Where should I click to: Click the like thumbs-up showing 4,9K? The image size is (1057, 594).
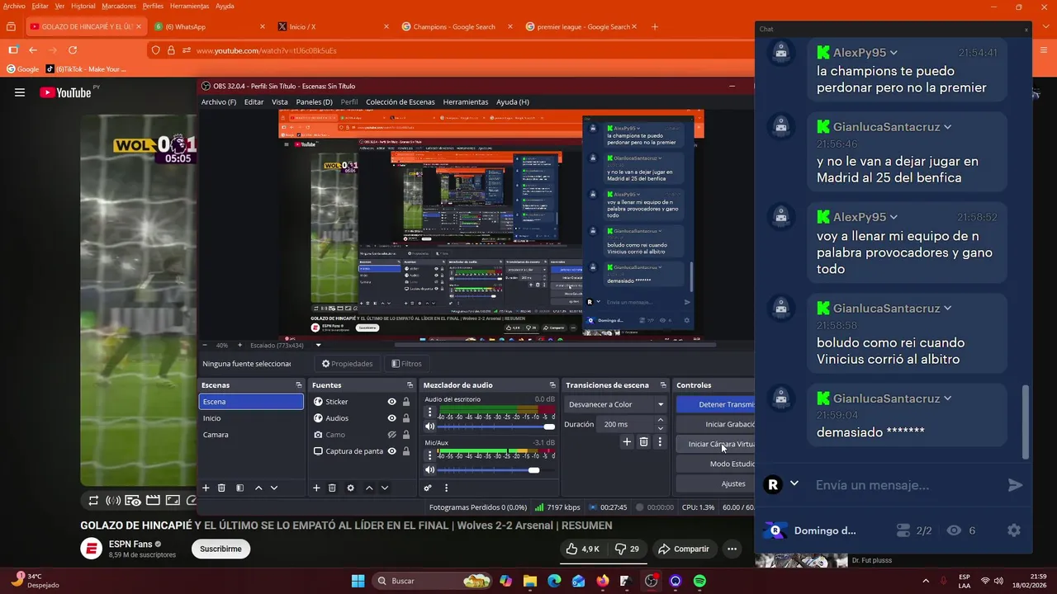(x=583, y=549)
